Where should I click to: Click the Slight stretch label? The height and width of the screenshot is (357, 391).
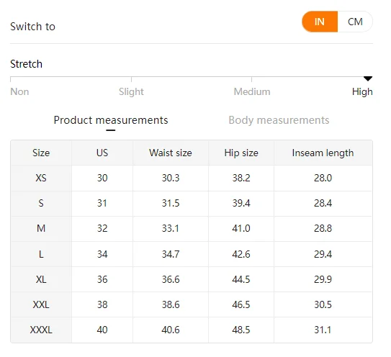click(131, 91)
